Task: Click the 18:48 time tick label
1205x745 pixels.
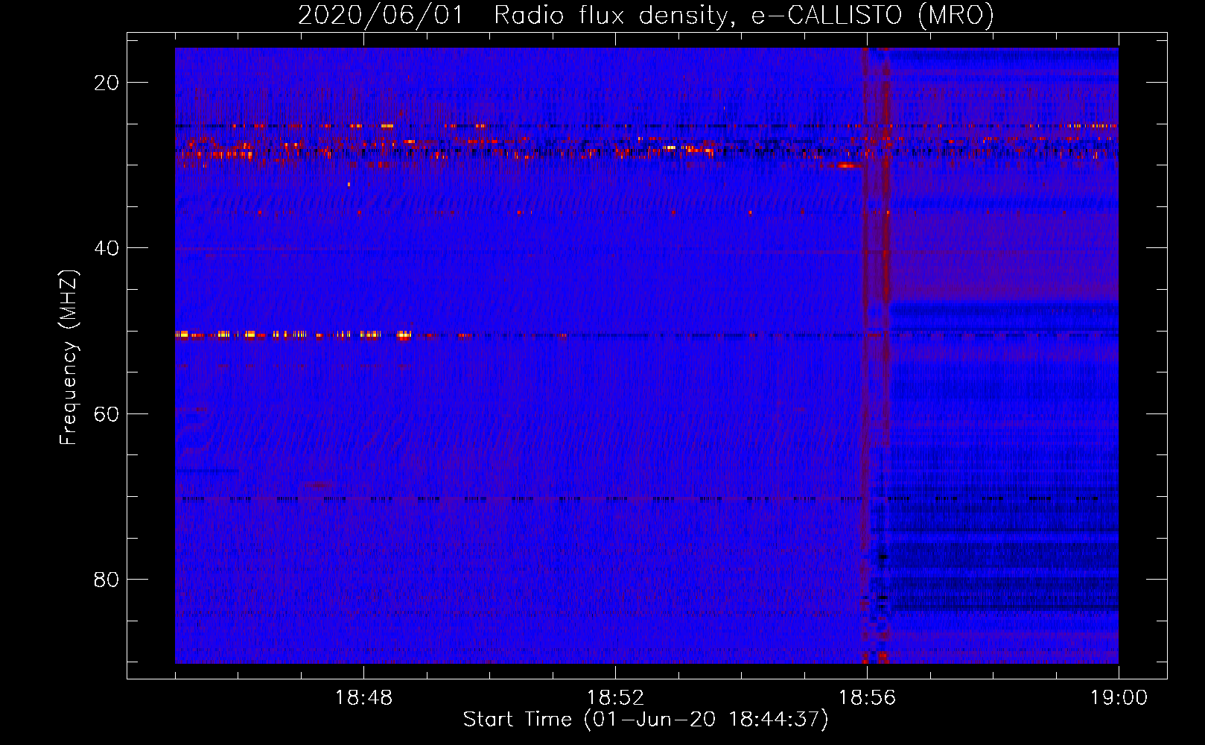Action: 363,697
